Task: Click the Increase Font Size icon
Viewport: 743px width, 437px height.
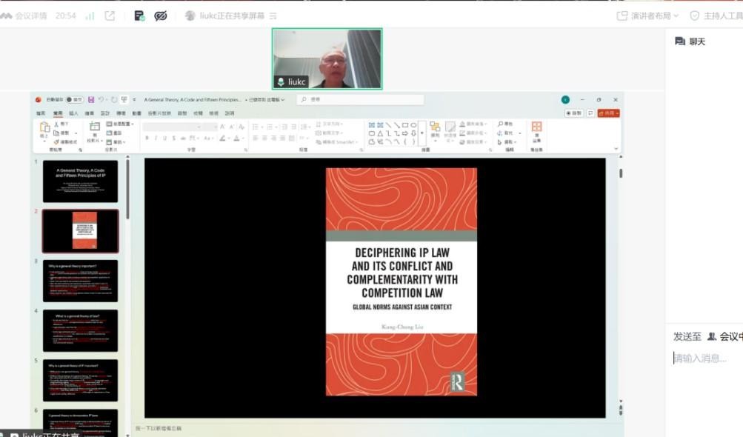Action: click(222, 127)
